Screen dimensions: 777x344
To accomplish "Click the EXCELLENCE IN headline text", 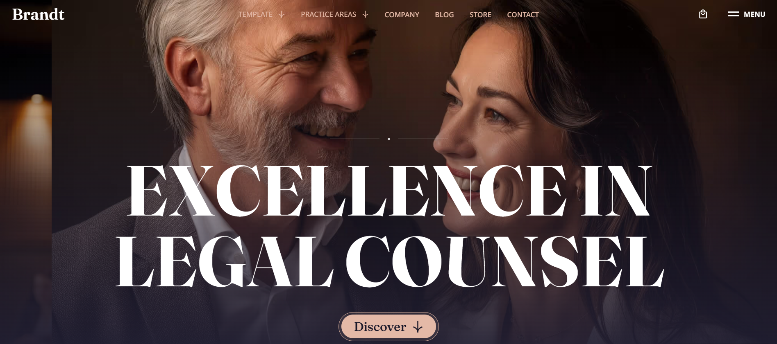I will click(388, 190).
